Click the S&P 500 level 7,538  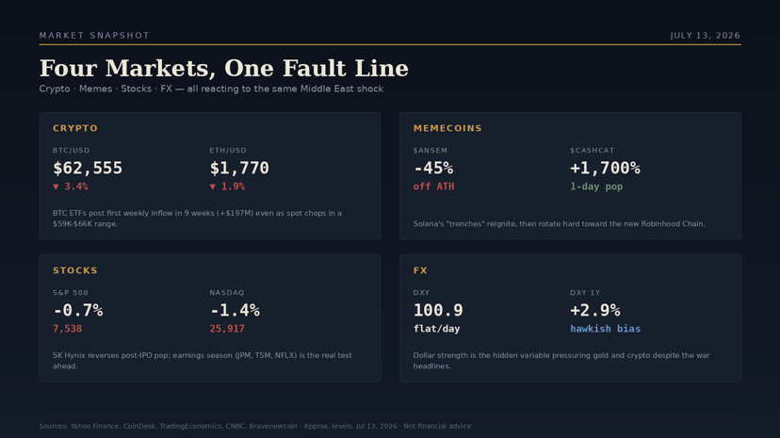[67, 329]
